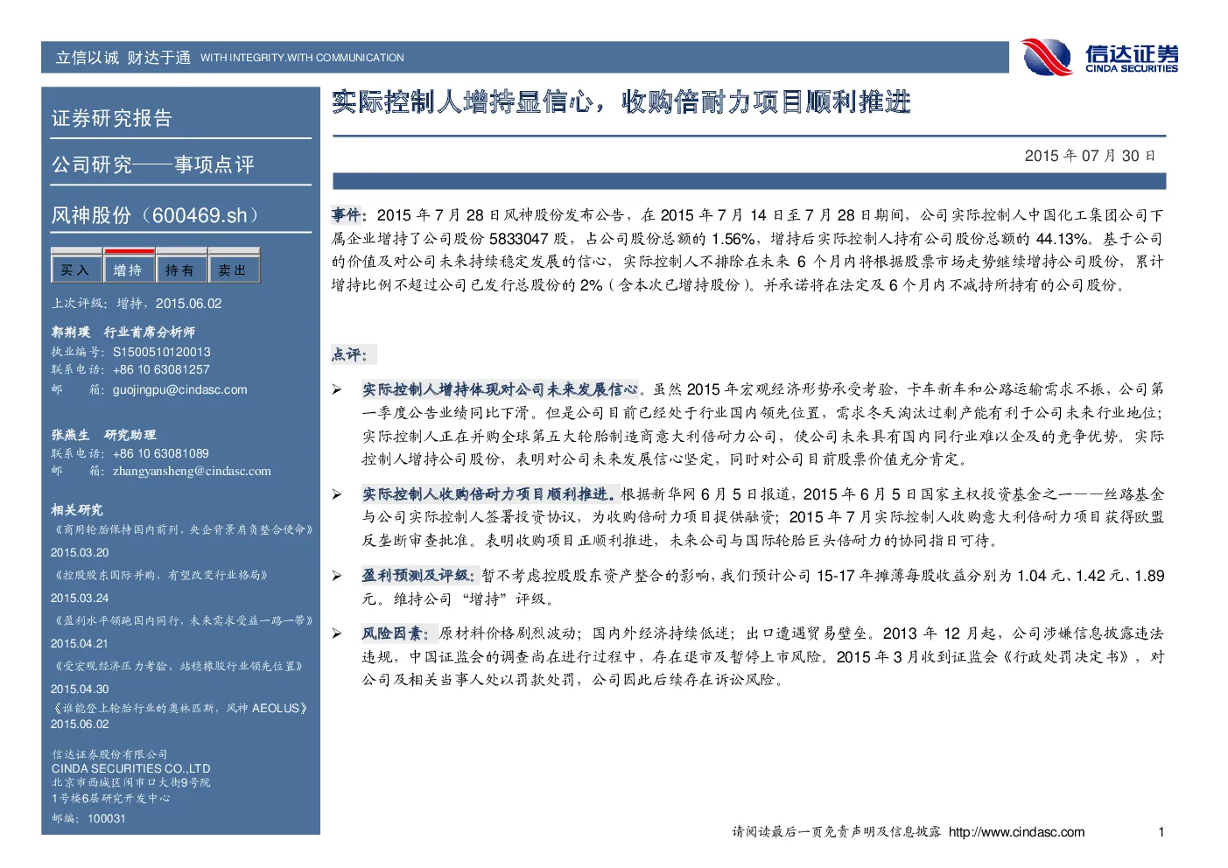
Task: Click license number S1500510120013
Action: (x=161, y=352)
